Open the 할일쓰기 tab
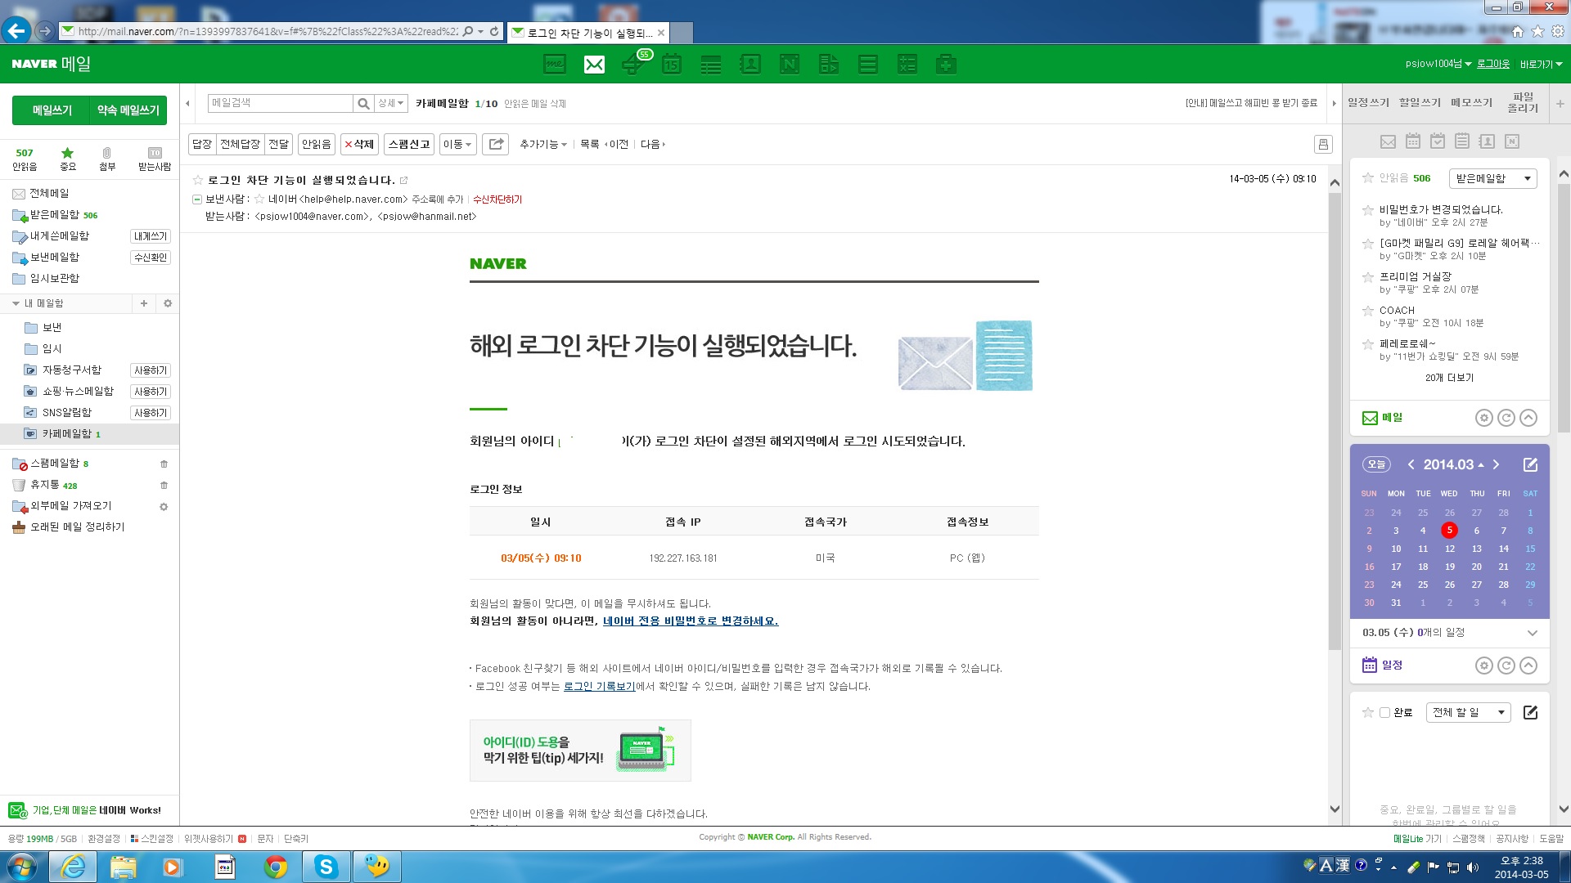Viewport: 1571px width, 883px height. pyautogui.click(x=1420, y=103)
